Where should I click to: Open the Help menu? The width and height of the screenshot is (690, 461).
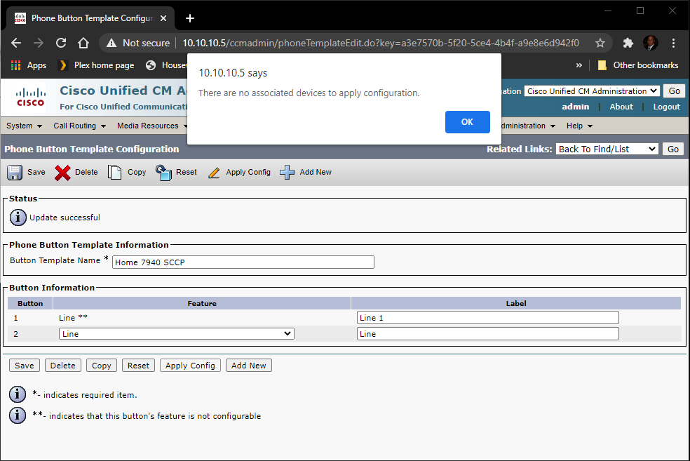579,126
